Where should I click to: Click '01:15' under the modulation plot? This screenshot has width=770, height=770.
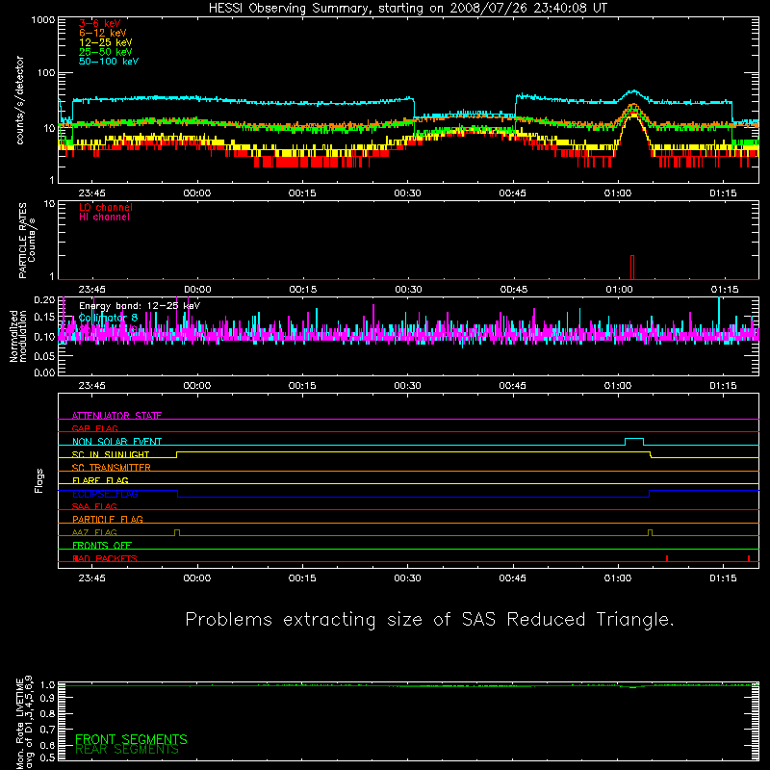click(724, 386)
